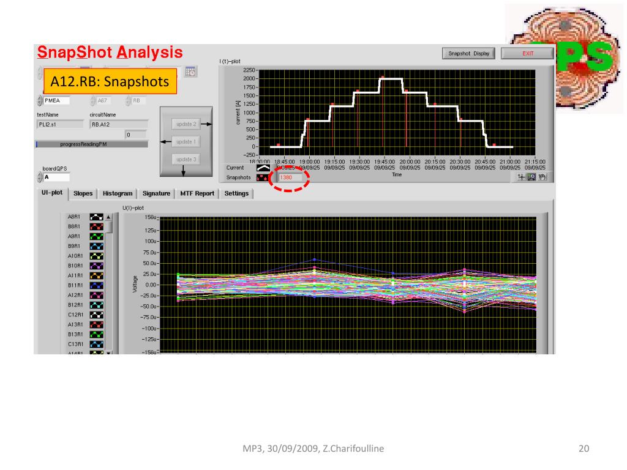
Task: Click the C13R1 plot legend icon
Action: pos(96,344)
